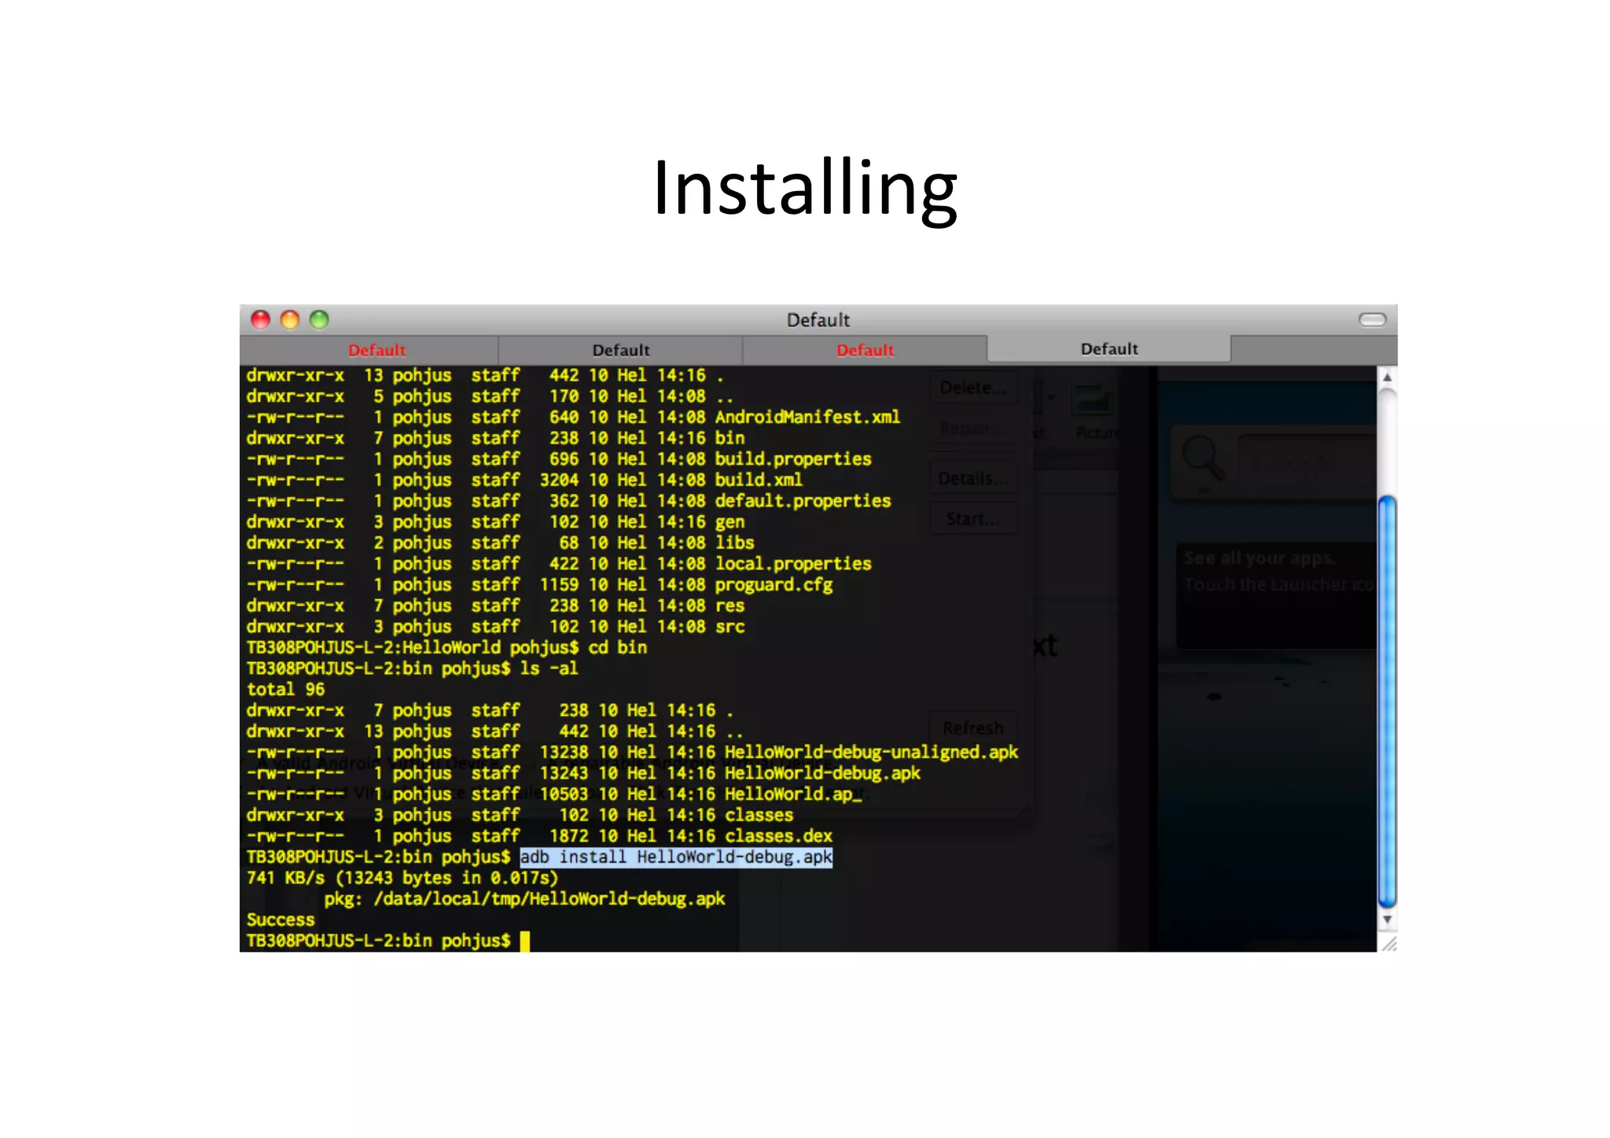
Task: Minimize the Terminal with the yellow button
Action: pos(290,319)
